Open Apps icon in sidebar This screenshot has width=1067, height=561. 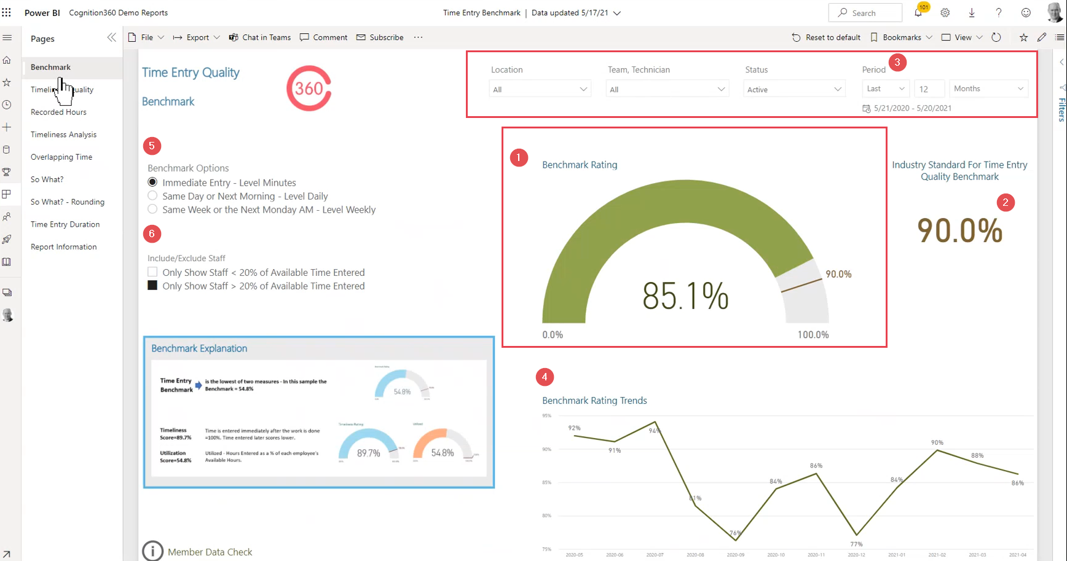(7, 194)
